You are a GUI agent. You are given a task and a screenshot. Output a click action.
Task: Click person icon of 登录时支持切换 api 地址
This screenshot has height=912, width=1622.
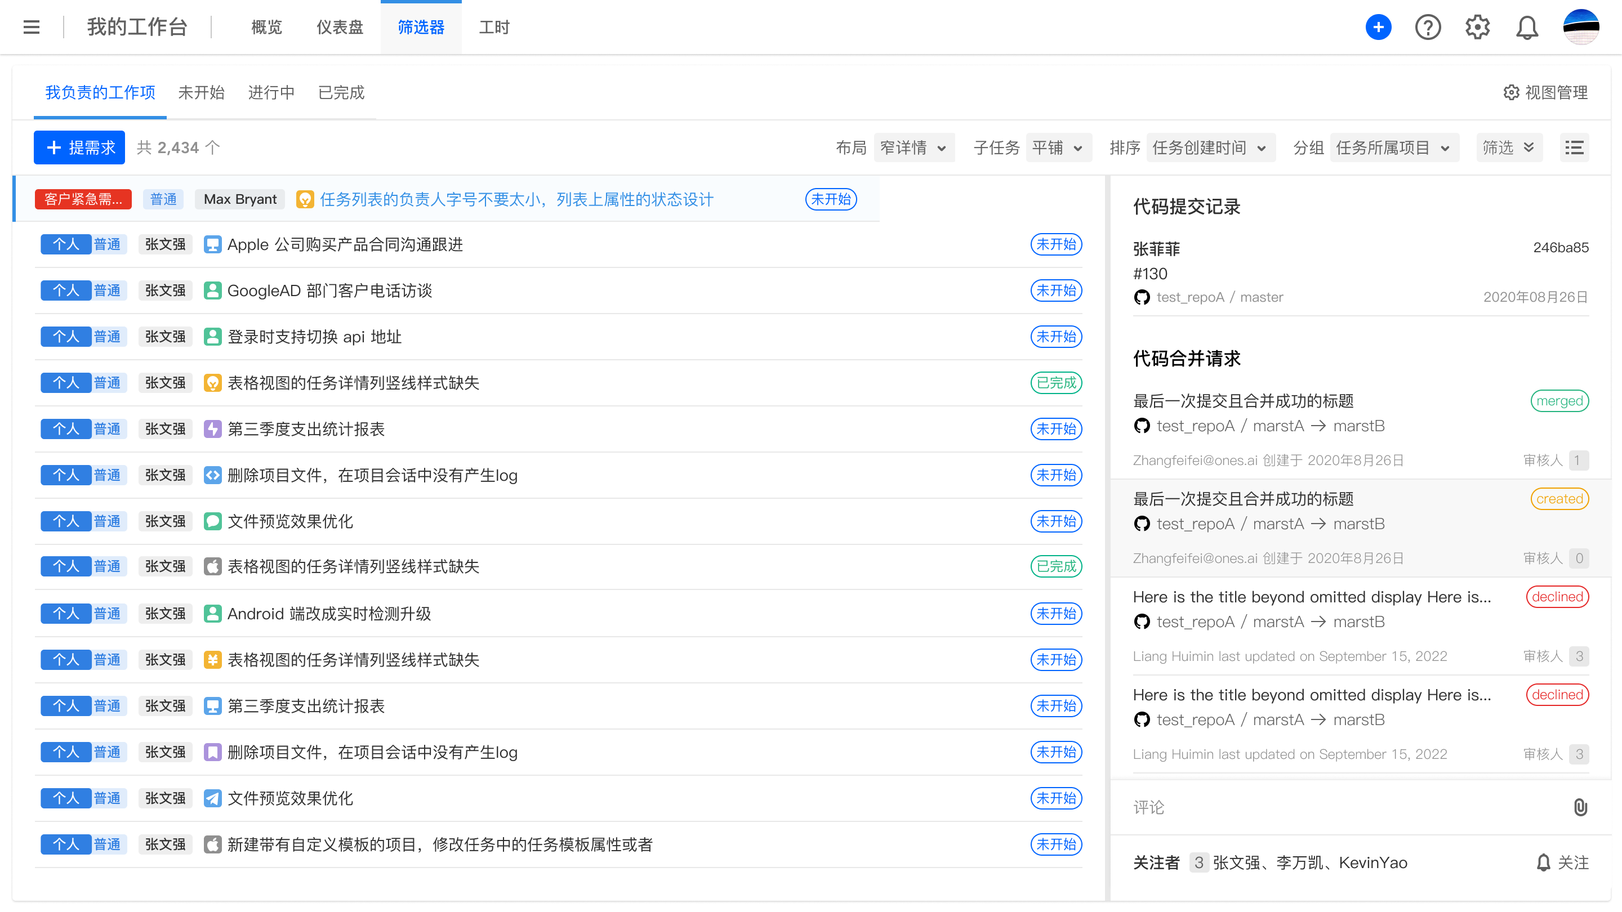(213, 337)
